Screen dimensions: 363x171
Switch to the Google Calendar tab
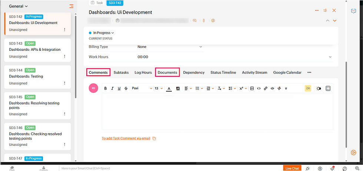pos(287,72)
